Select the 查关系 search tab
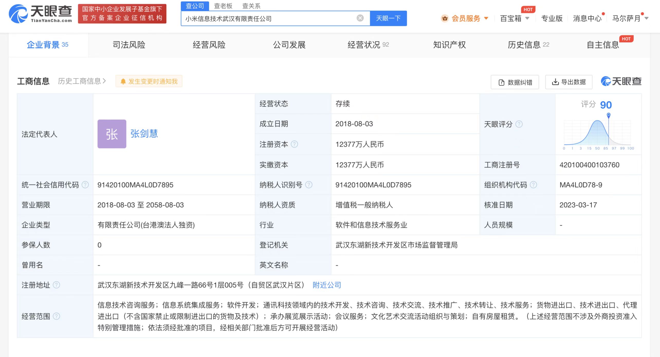 pyautogui.click(x=251, y=6)
